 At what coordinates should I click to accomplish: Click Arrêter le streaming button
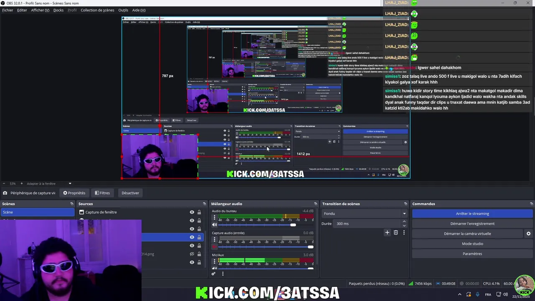[472, 214]
